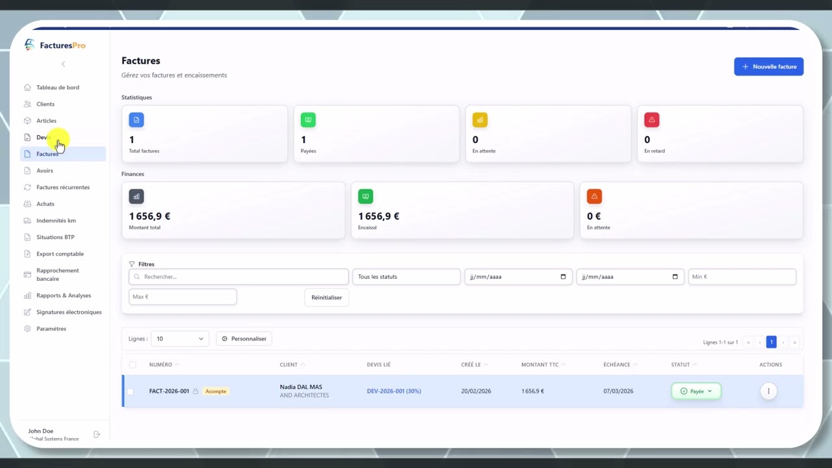Click the first jj/mm/aaaa date field
The height and width of the screenshot is (468, 832).
[518, 277]
